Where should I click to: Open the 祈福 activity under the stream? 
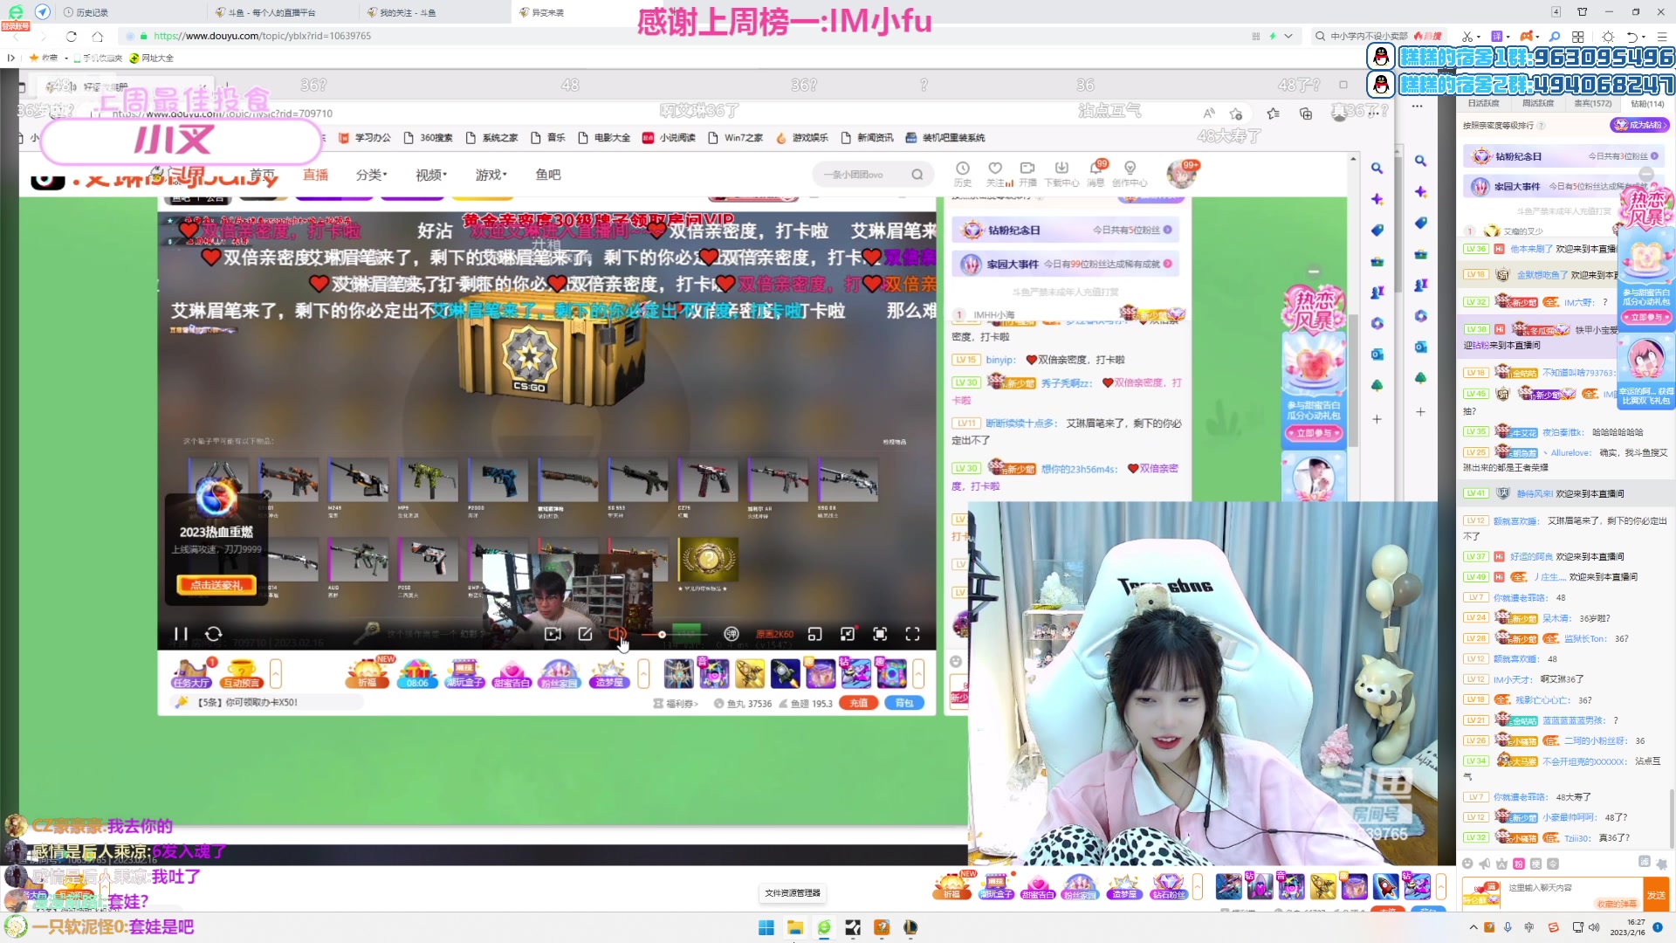(367, 673)
